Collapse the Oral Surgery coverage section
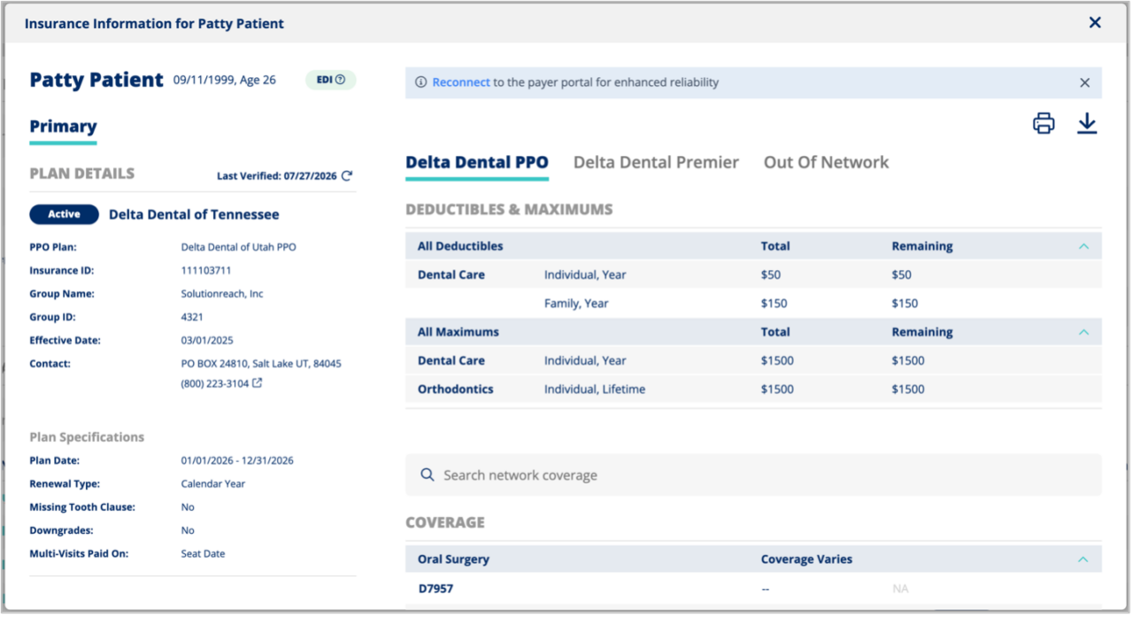This screenshot has width=1133, height=618. tap(1083, 560)
